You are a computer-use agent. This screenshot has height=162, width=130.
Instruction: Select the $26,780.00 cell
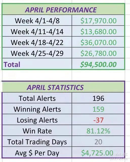pyautogui.click(x=98, y=53)
